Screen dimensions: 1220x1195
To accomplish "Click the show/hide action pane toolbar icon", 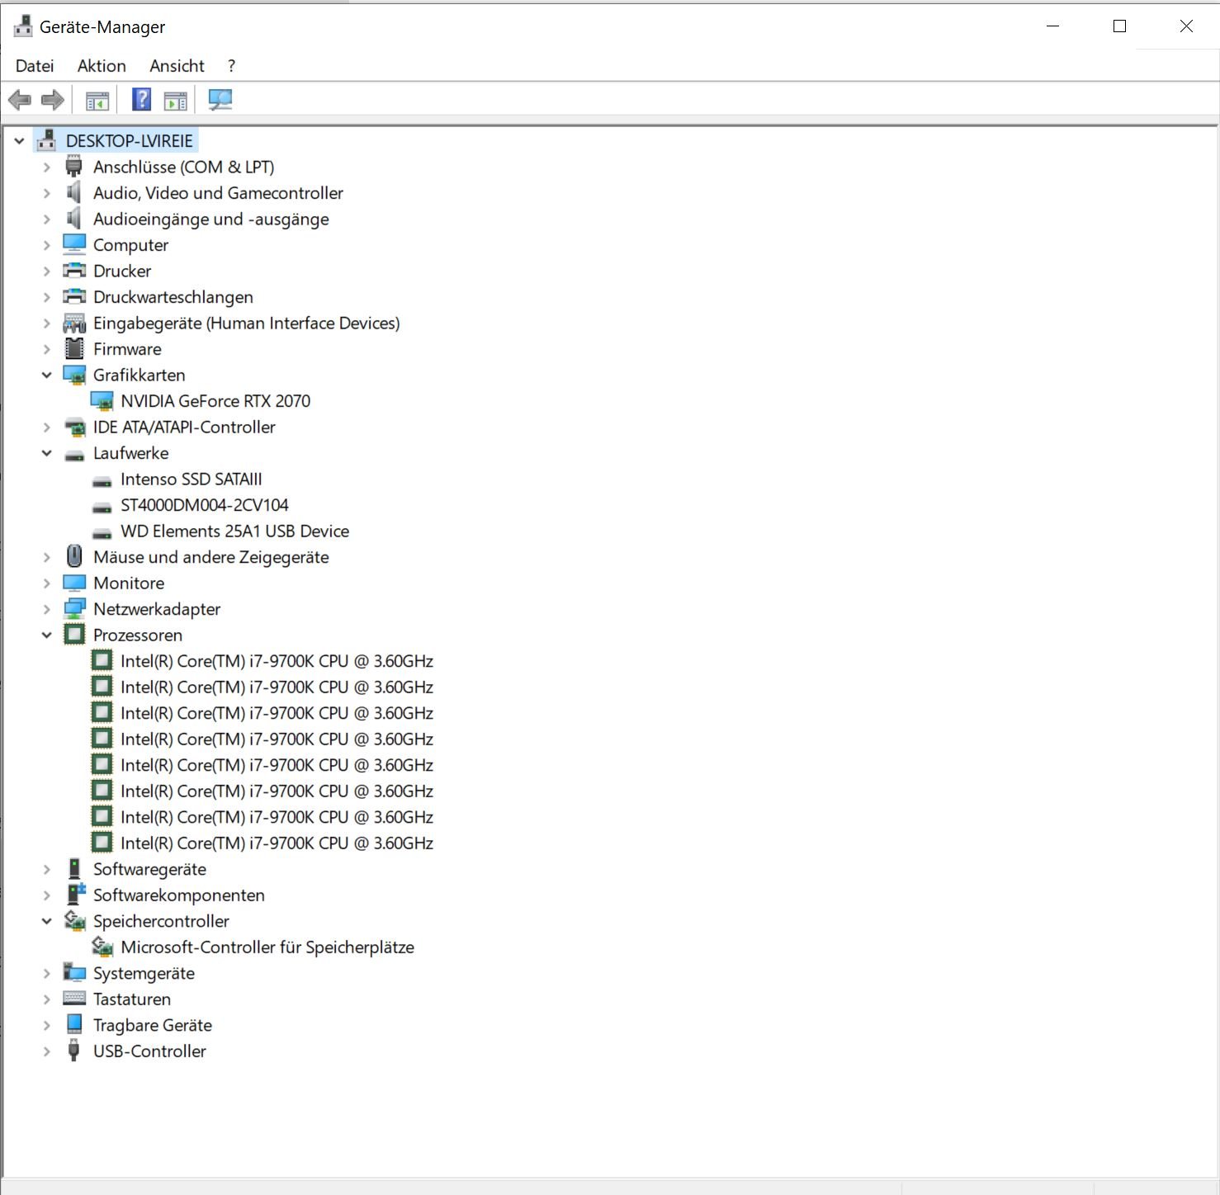I will point(176,101).
